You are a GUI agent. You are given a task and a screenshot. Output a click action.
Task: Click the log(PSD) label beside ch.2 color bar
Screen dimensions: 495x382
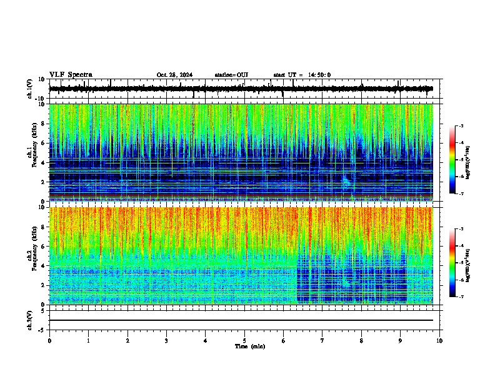pos(467,265)
